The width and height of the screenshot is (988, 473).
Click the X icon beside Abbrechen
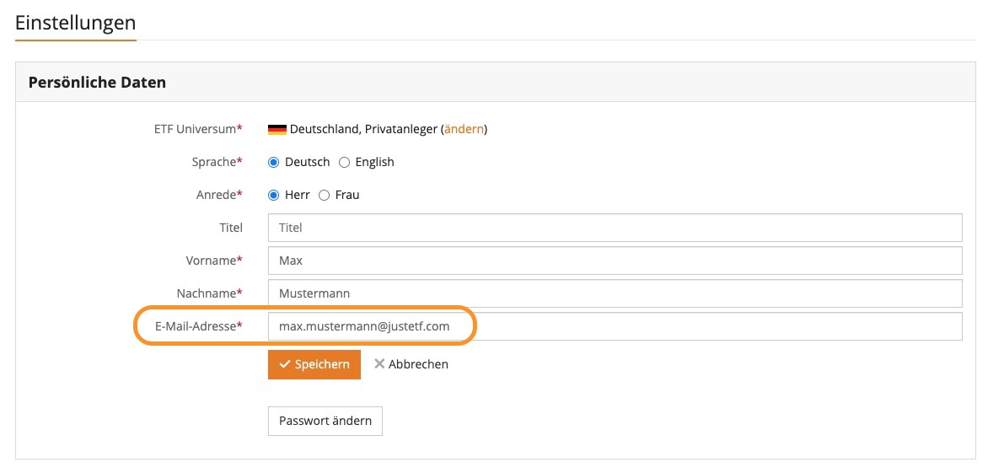point(379,364)
